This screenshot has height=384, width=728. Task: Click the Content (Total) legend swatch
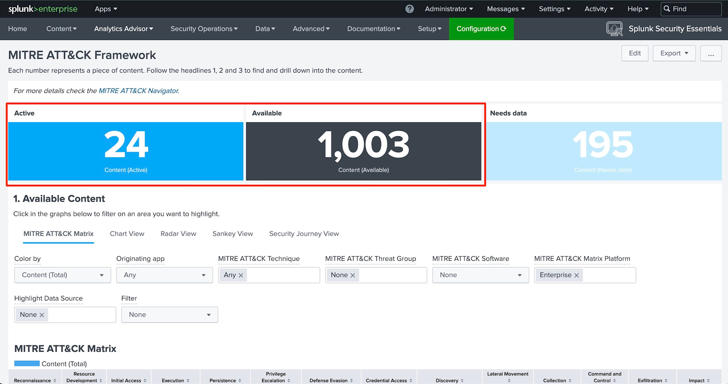[x=27, y=363]
